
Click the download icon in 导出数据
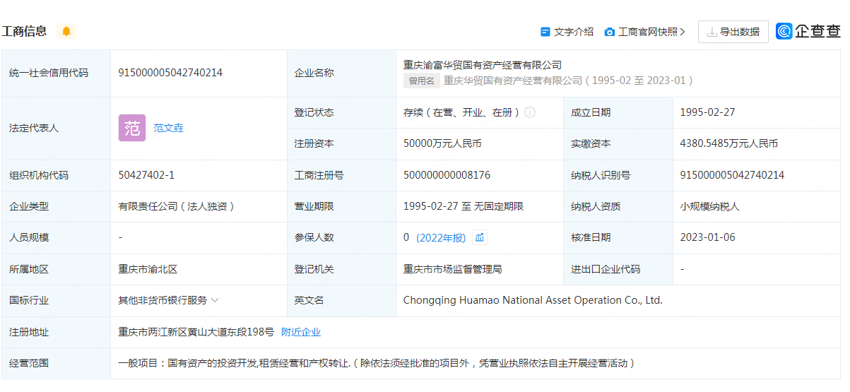click(x=712, y=32)
